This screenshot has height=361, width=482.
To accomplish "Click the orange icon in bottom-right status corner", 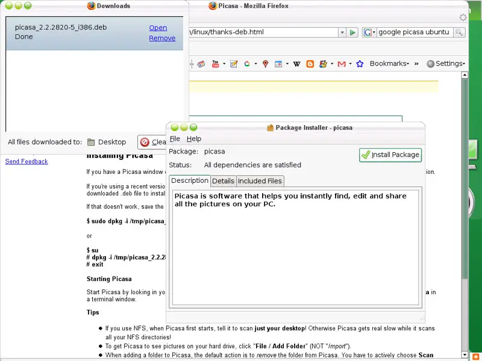I will [477, 357].
